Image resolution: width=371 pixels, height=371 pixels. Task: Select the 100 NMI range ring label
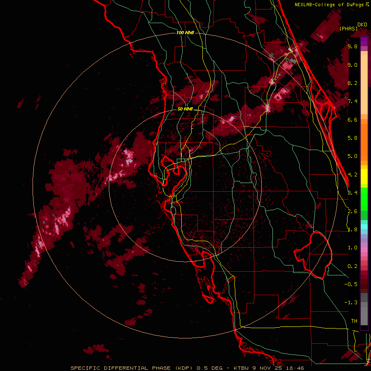(x=185, y=33)
